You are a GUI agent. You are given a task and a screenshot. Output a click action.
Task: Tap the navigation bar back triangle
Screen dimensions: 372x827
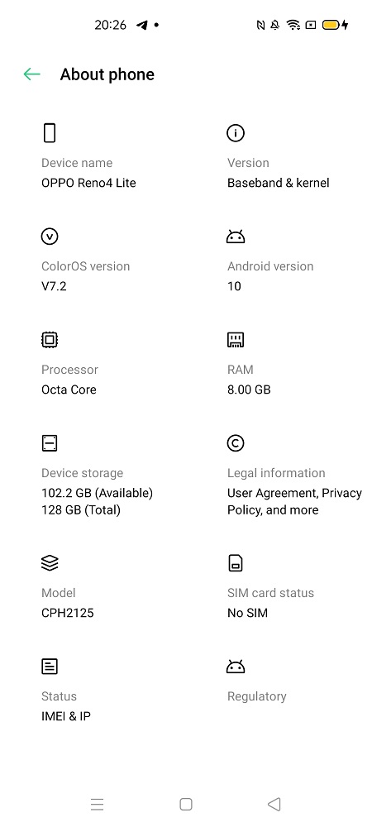coord(274,804)
